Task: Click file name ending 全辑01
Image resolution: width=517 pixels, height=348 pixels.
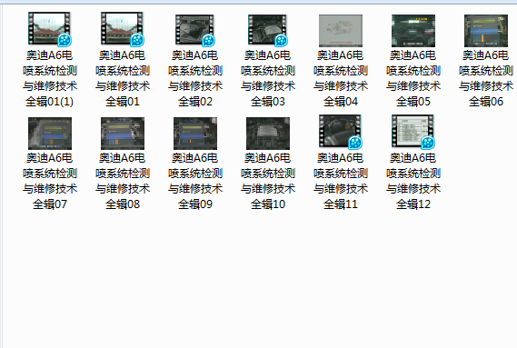Action: [123, 78]
